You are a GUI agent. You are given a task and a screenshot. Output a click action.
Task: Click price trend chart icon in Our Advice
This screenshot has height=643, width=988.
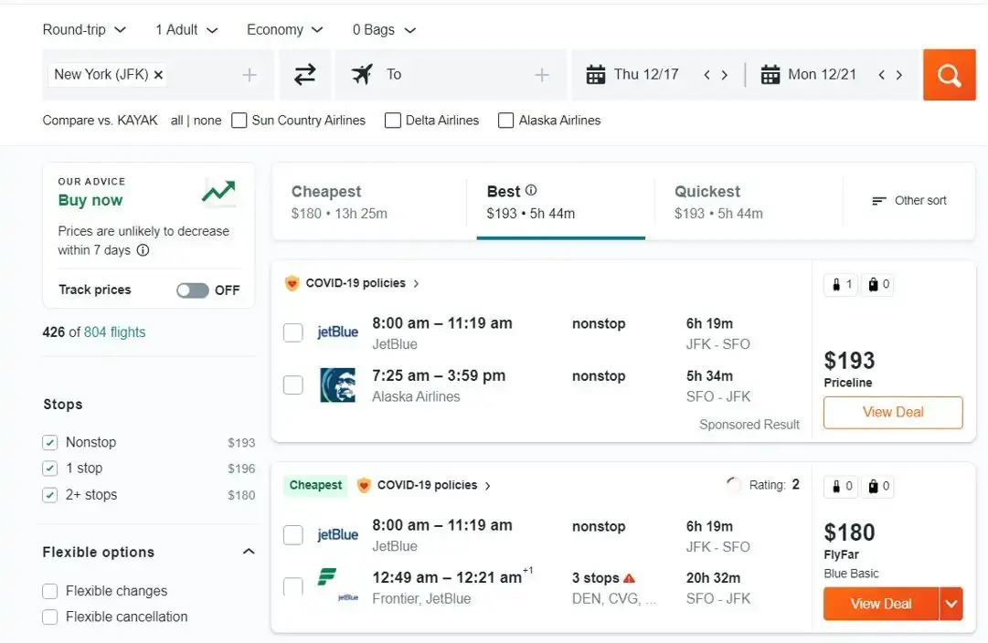218,192
